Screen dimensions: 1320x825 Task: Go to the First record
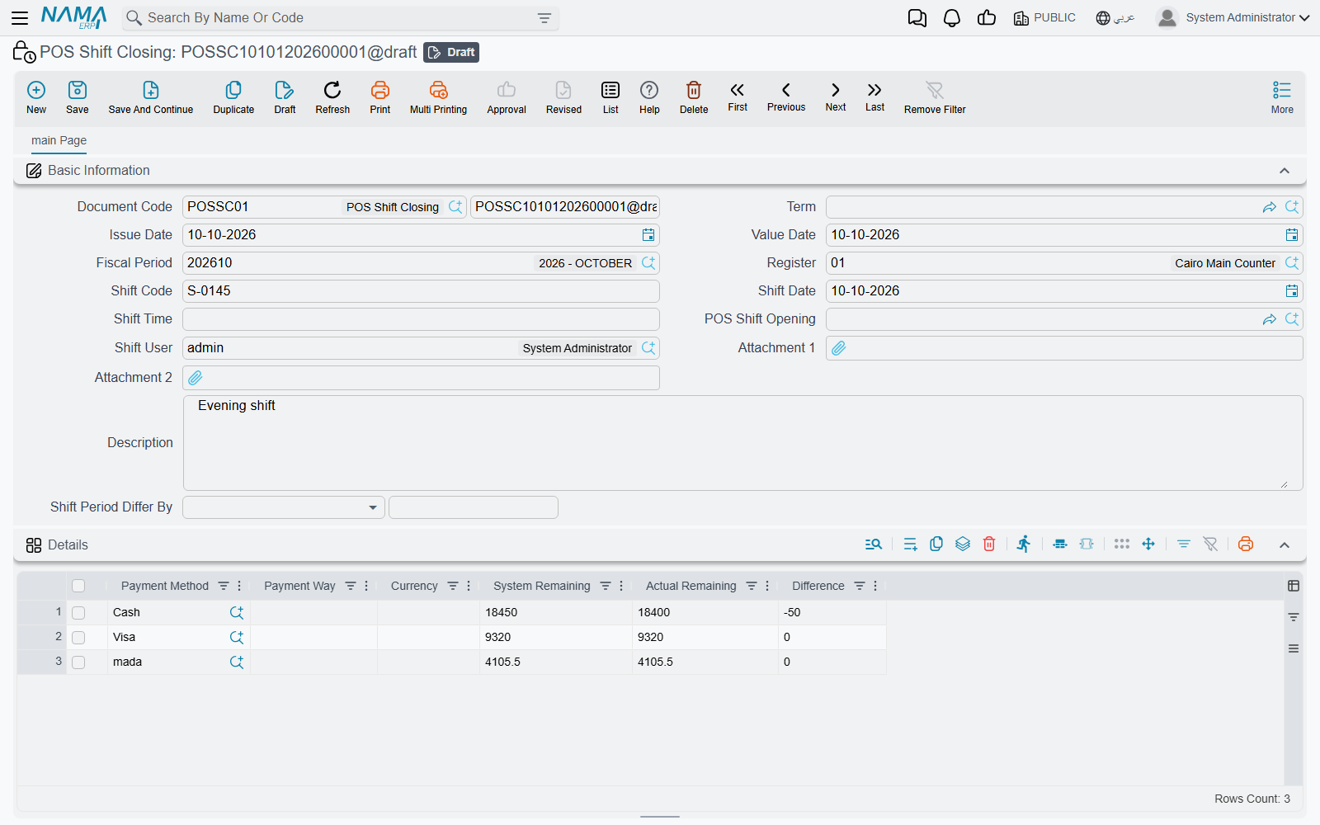(x=738, y=96)
